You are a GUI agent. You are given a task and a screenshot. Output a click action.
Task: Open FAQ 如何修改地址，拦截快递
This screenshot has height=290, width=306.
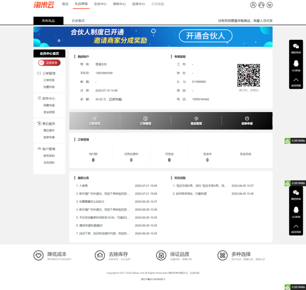click(x=191, y=194)
